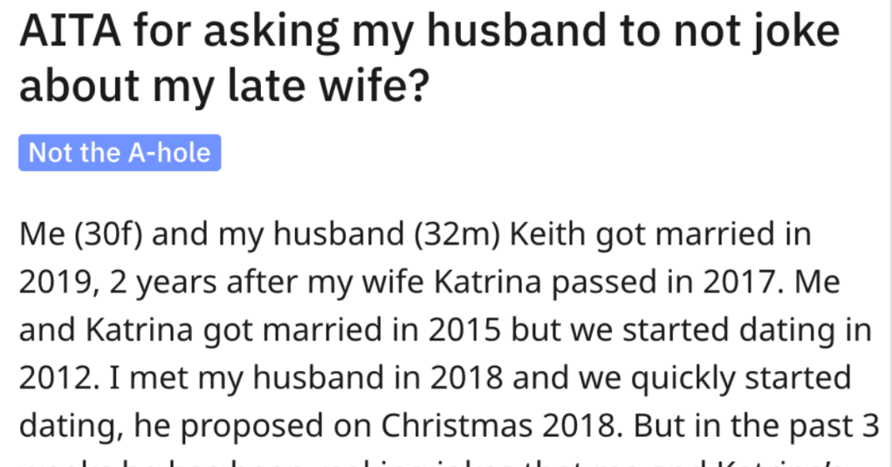Click the 'Not the A-hole' flair tag
Image resolution: width=892 pixels, height=467 pixels.
click(120, 153)
